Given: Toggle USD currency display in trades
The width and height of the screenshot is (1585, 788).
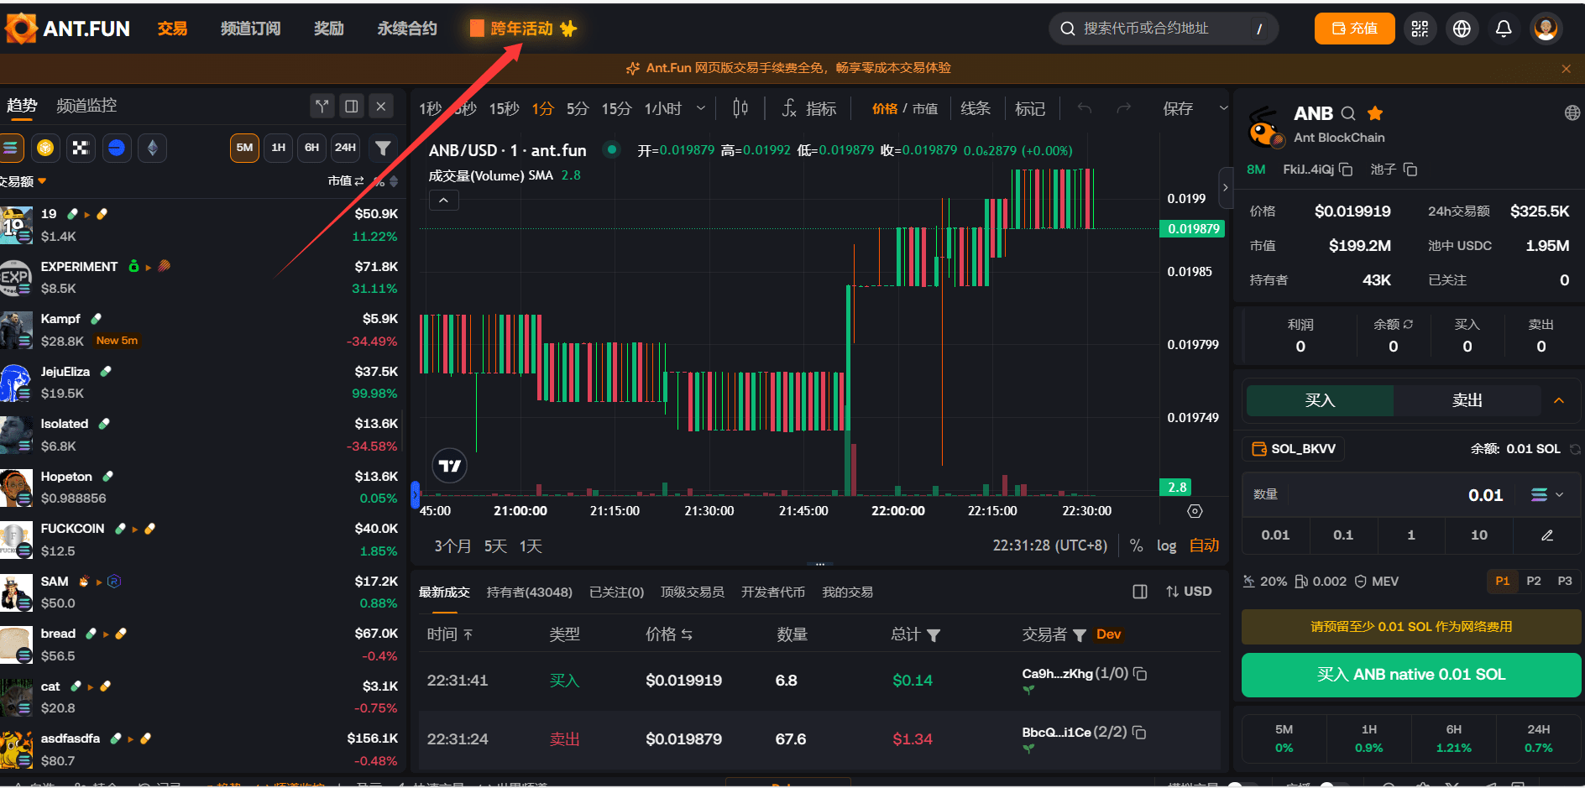Looking at the screenshot, I should tap(1189, 592).
